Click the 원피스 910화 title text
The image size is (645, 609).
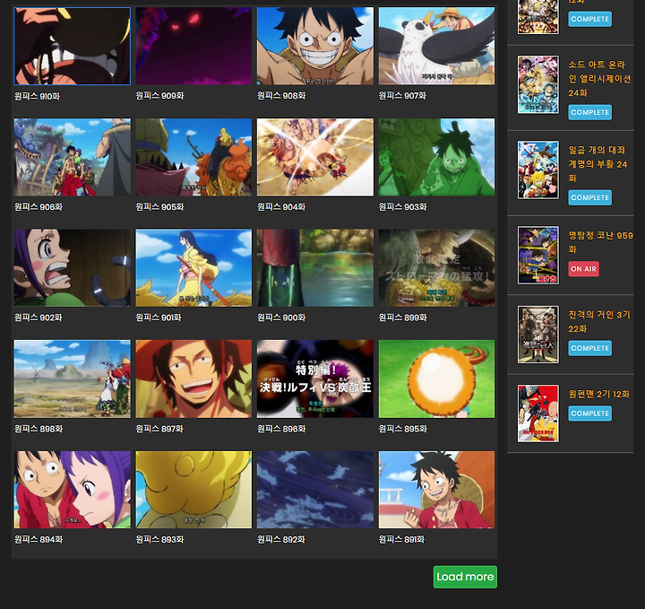37,96
